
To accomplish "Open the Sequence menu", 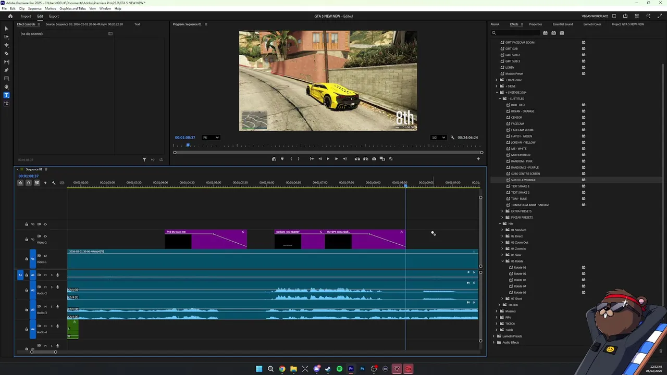I will (x=34, y=9).
